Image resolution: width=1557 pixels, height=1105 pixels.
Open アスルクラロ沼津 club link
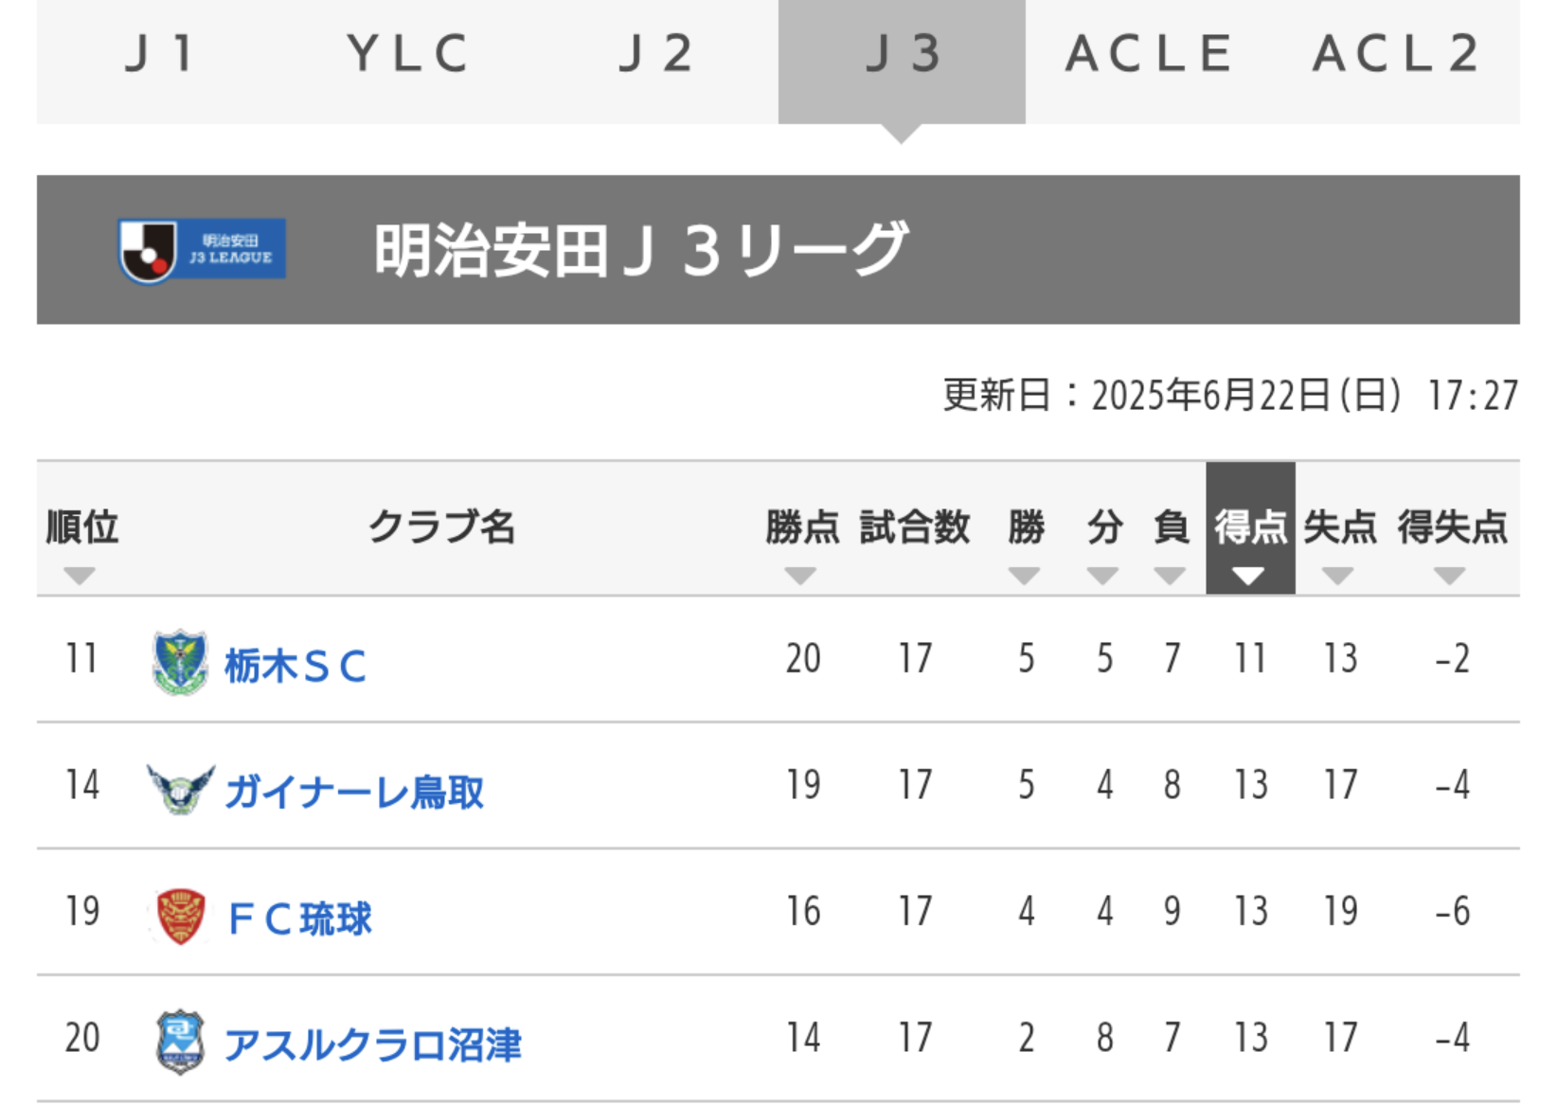[372, 1044]
